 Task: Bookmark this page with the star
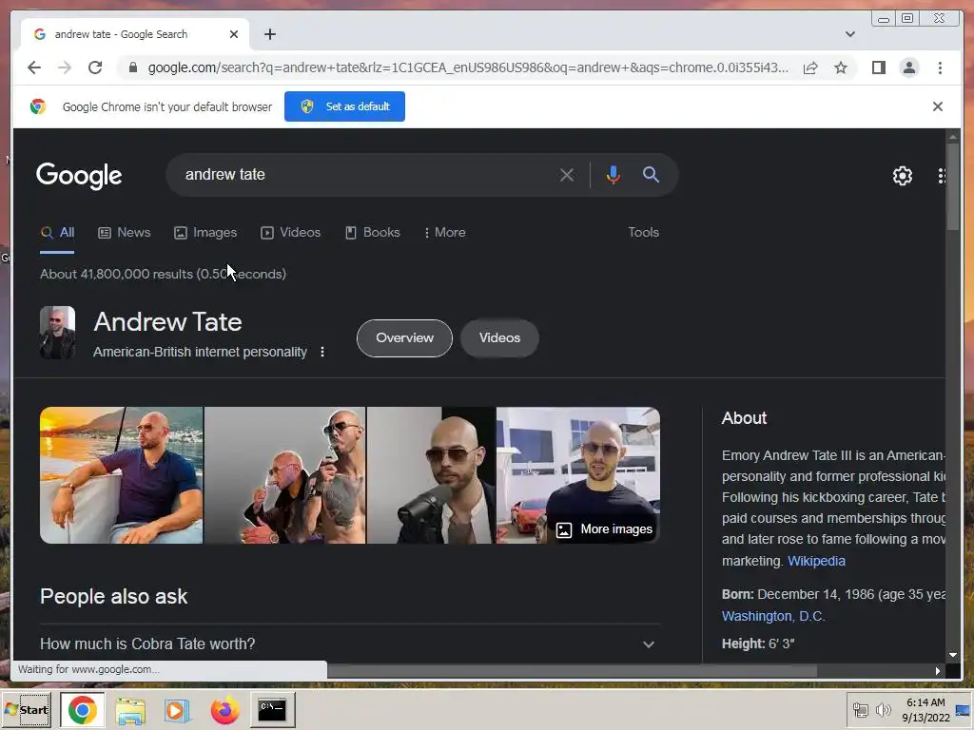point(841,67)
